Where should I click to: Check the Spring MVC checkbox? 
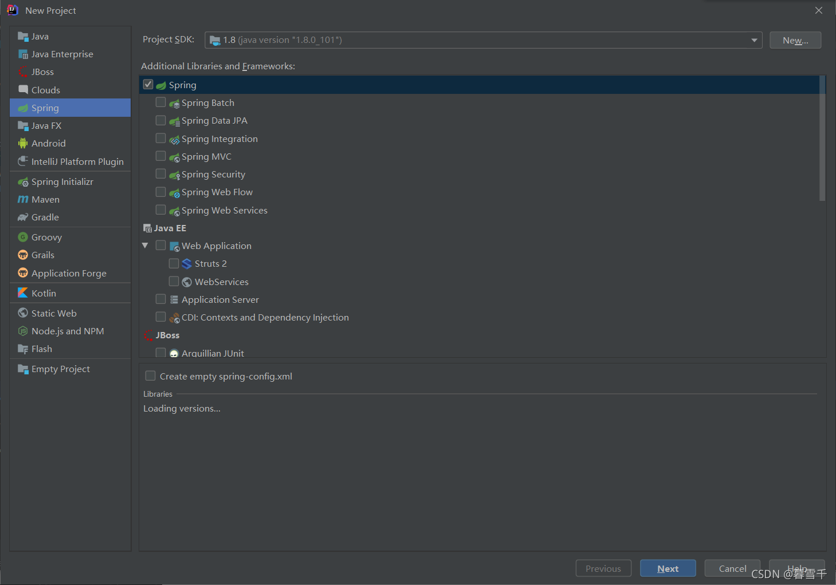click(x=161, y=156)
